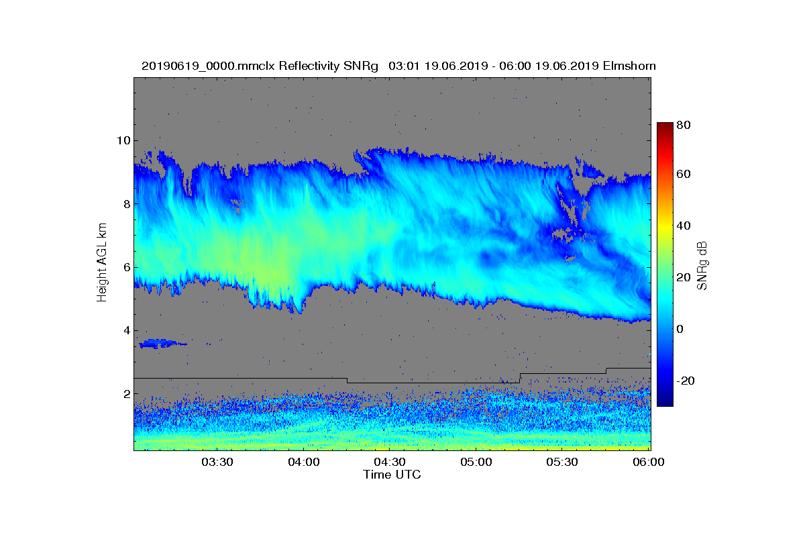Click the colorbar value 80

(684, 125)
